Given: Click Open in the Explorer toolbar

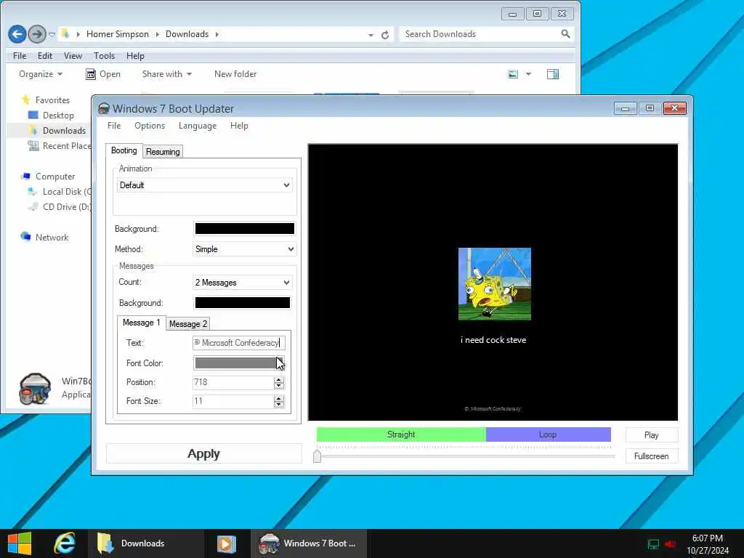Looking at the screenshot, I should 103,74.
